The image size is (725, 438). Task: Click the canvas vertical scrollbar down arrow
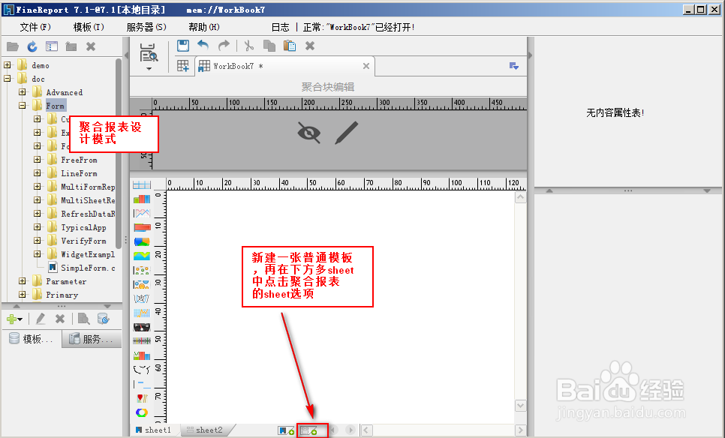click(520, 406)
